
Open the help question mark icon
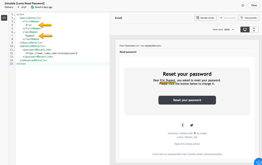point(243,5)
